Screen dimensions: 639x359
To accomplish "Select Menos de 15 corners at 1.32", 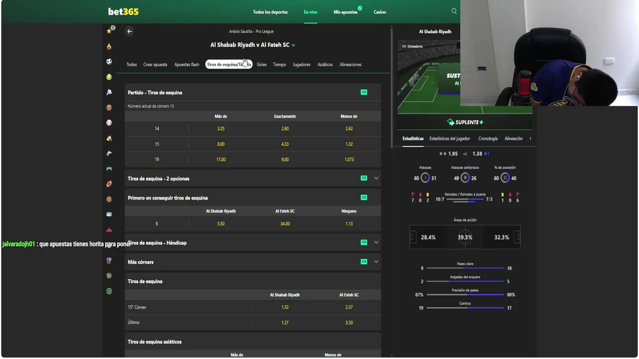I will click(349, 144).
